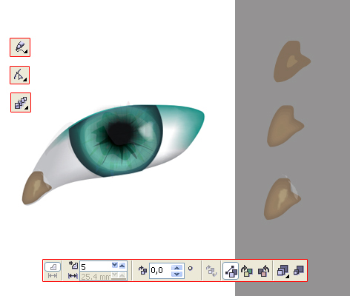Screen dimensions: 350x296
Task: Select the Interactive Blend tool
Action: point(21,103)
